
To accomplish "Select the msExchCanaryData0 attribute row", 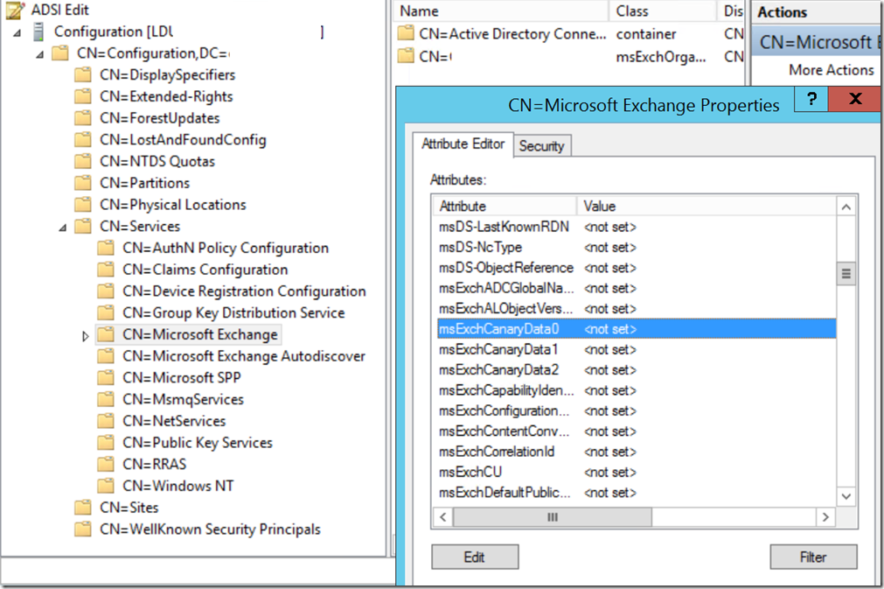I will (637, 329).
